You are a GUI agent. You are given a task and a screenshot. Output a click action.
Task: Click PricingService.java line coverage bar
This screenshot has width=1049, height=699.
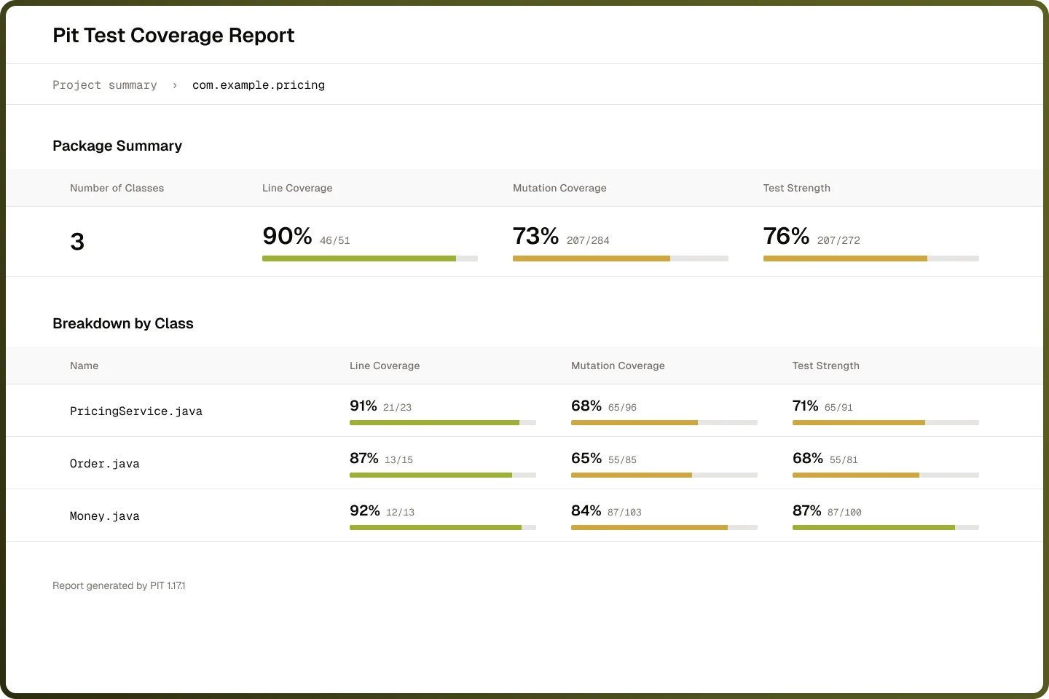click(443, 422)
